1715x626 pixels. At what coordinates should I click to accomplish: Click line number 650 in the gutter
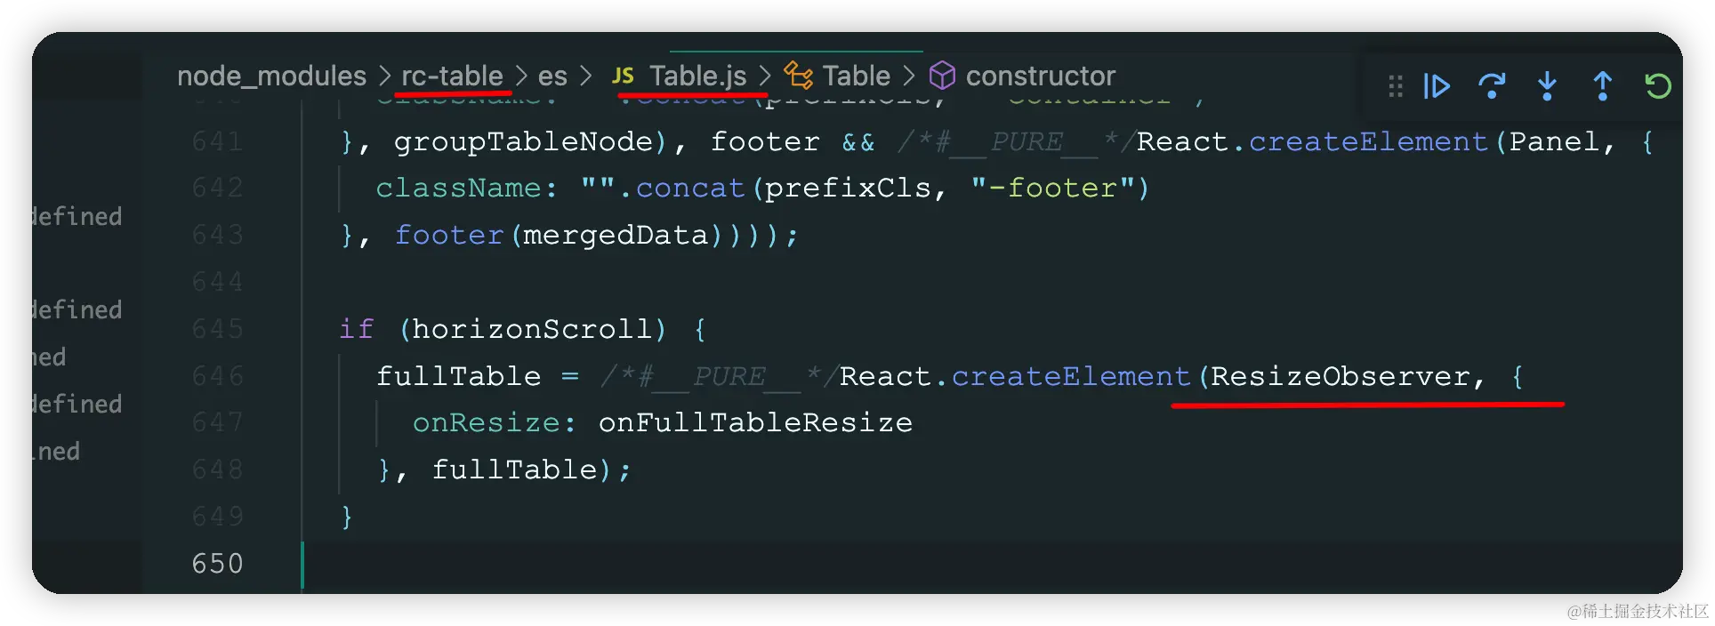[x=217, y=564]
